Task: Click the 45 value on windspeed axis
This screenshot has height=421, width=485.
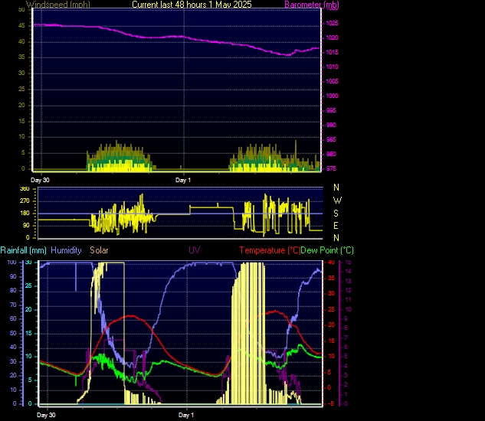Action: pos(21,26)
